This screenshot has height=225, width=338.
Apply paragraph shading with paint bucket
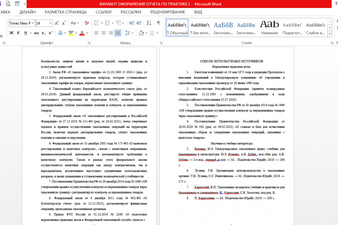141,33
